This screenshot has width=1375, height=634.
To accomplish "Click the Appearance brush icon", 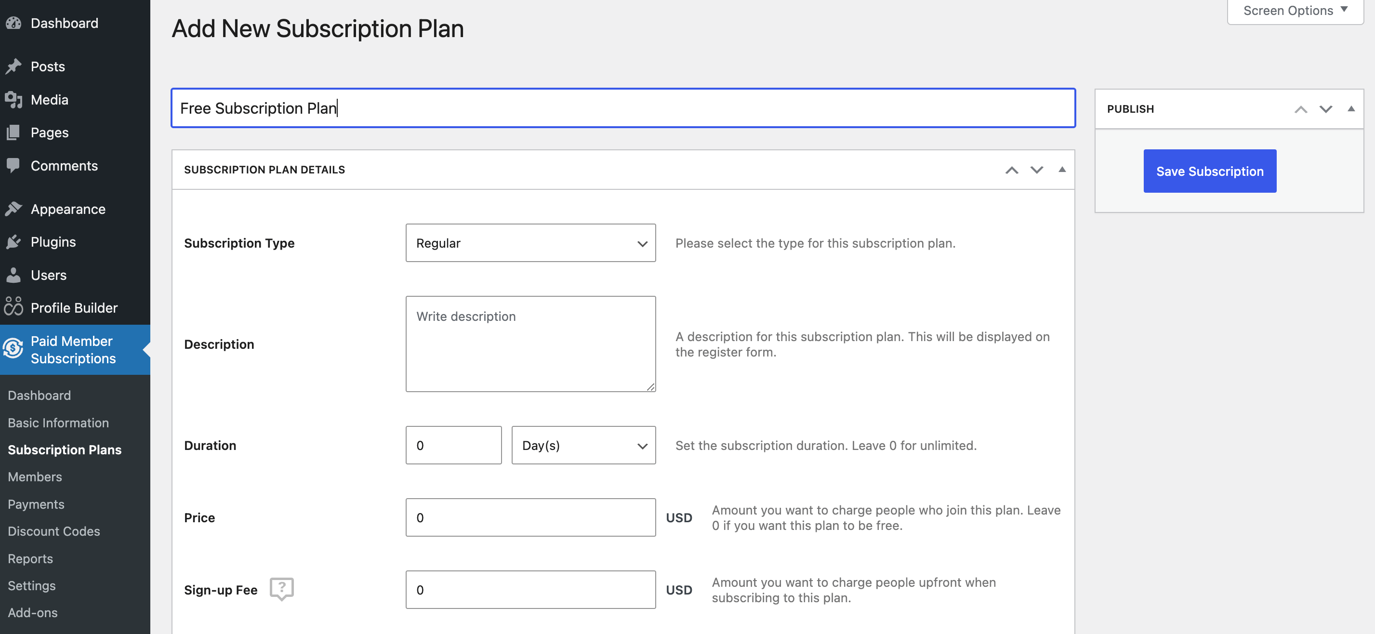I will pos(13,209).
